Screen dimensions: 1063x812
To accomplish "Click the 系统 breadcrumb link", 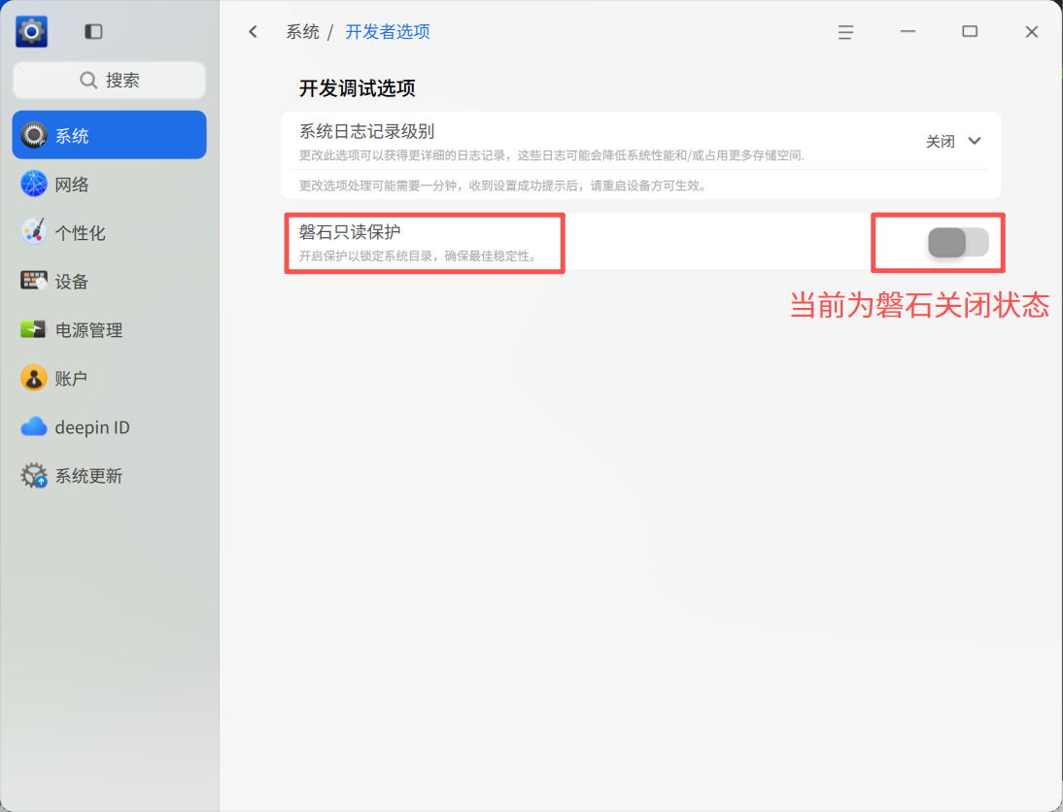I will (302, 32).
